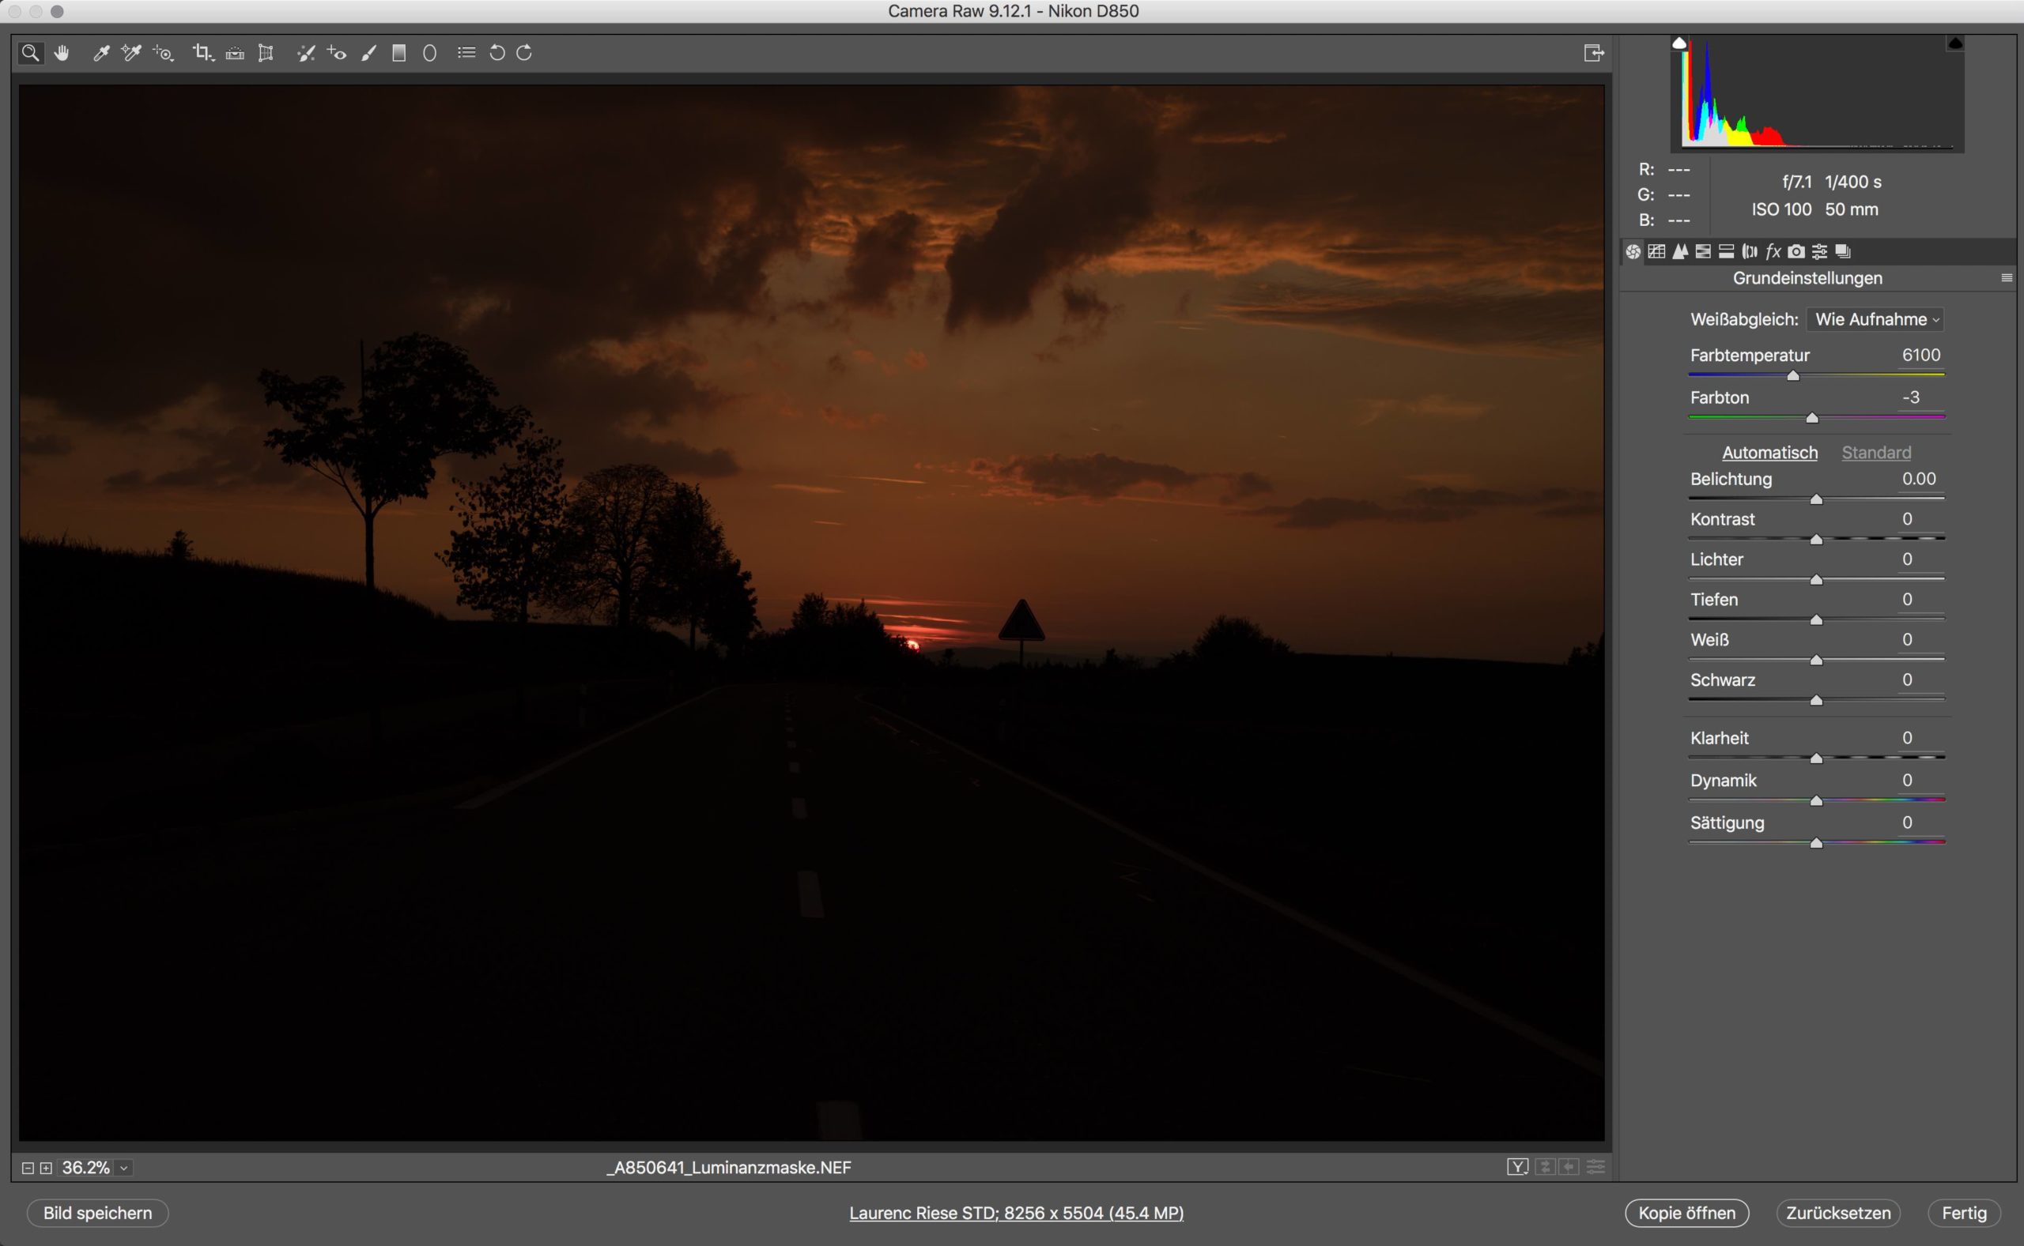Open the HSL/Grayscale panel tab
Screen dimensions: 2024x1246
click(1703, 252)
